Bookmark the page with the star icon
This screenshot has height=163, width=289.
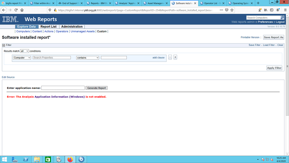[x=232, y=9]
